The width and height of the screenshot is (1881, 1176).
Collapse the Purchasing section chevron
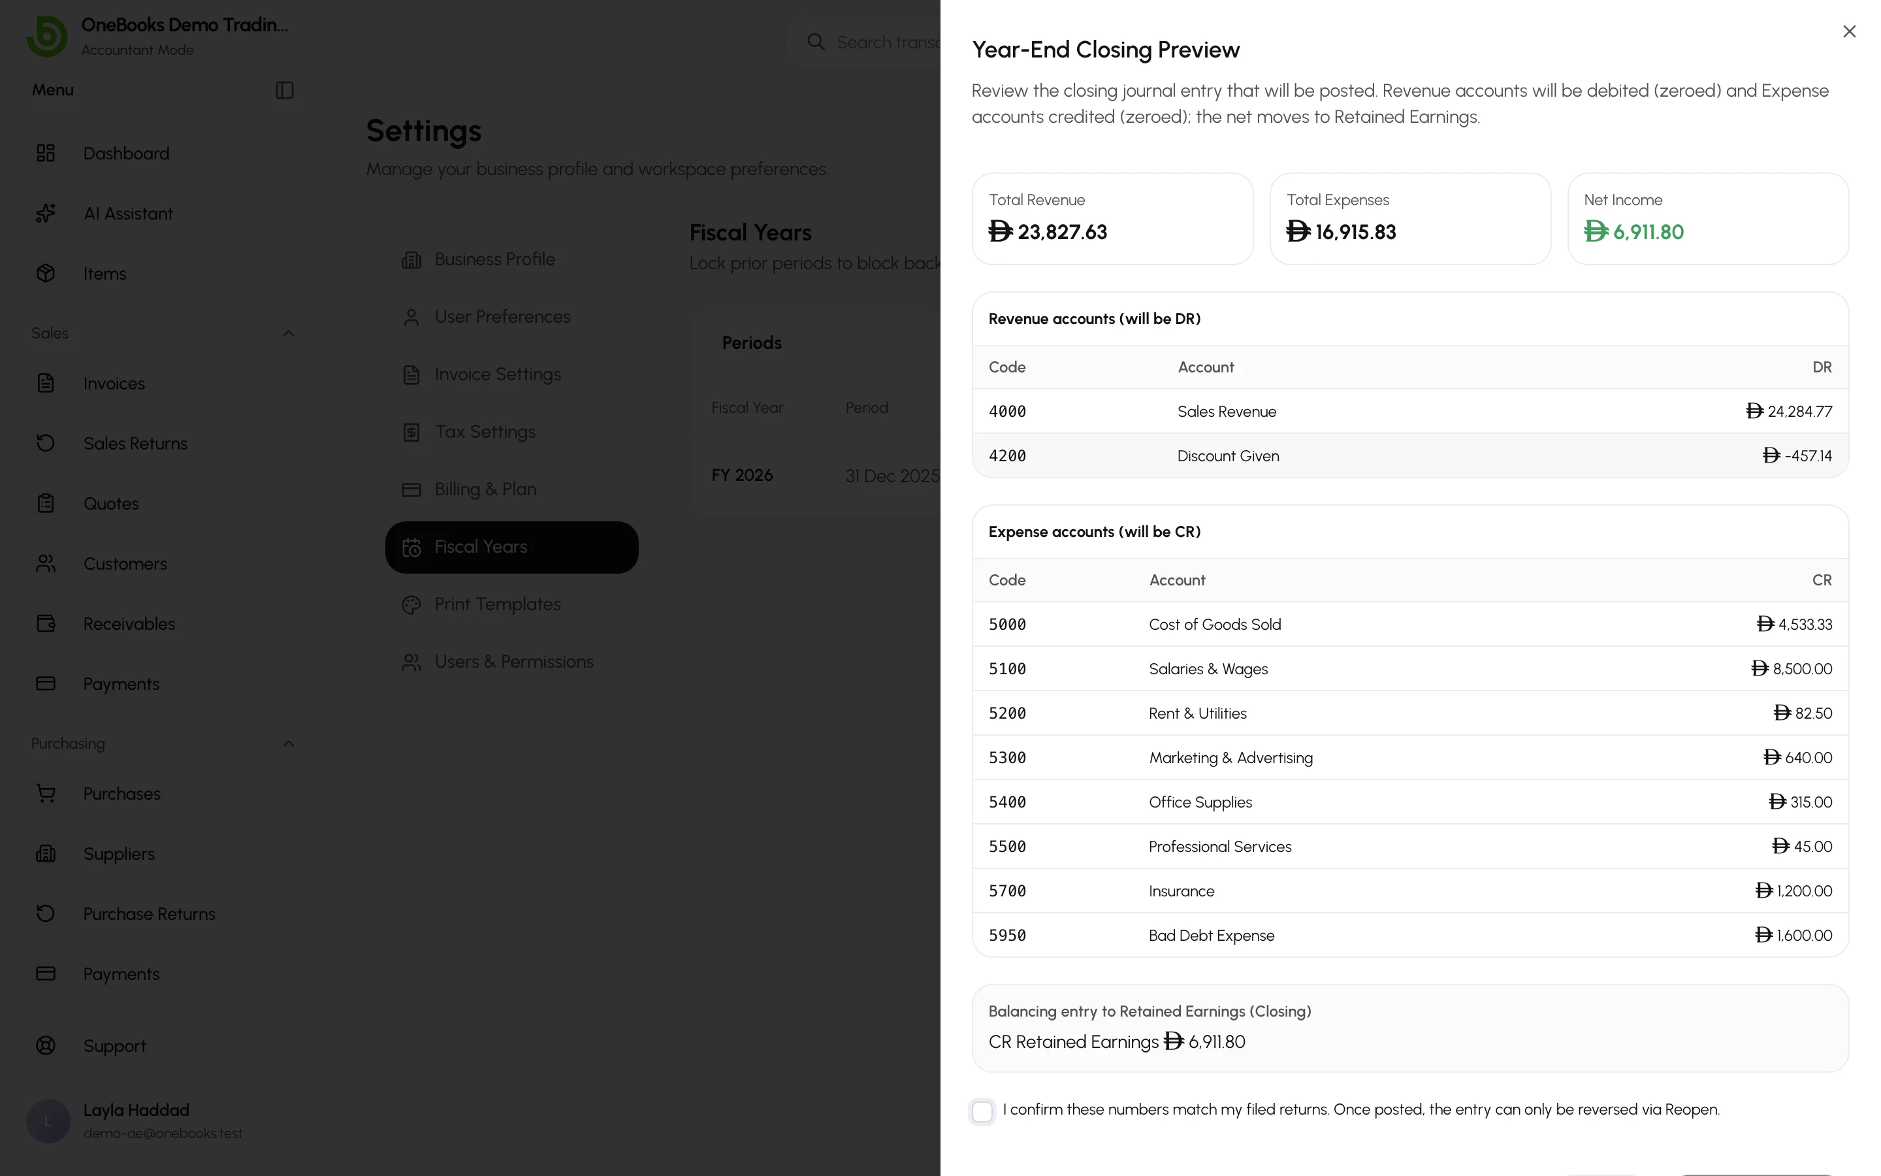(x=289, y=743)
